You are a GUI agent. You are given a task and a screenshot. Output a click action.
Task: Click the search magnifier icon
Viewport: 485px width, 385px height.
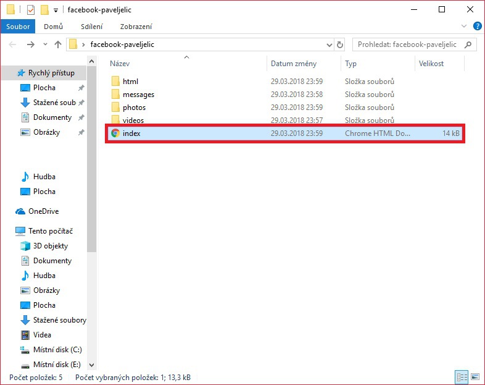click(x=468, y=44)
